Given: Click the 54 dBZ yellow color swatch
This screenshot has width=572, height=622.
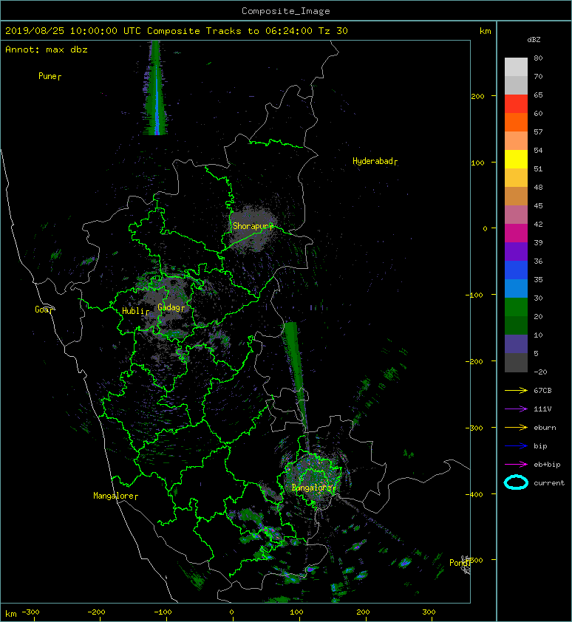Looking at the screenshot, I should point(516,159).
